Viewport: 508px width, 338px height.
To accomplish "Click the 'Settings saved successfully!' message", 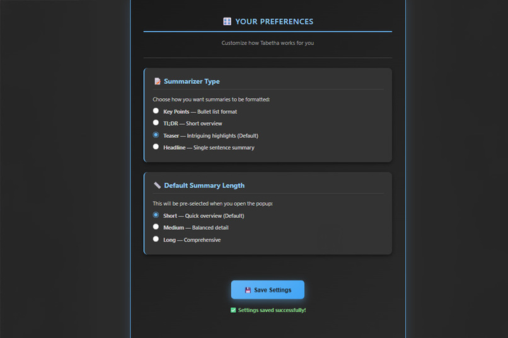I will 272,310.
